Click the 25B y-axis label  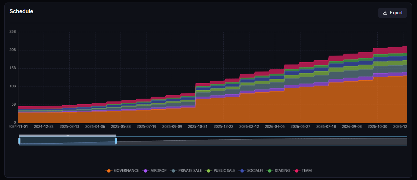[12, 32]
